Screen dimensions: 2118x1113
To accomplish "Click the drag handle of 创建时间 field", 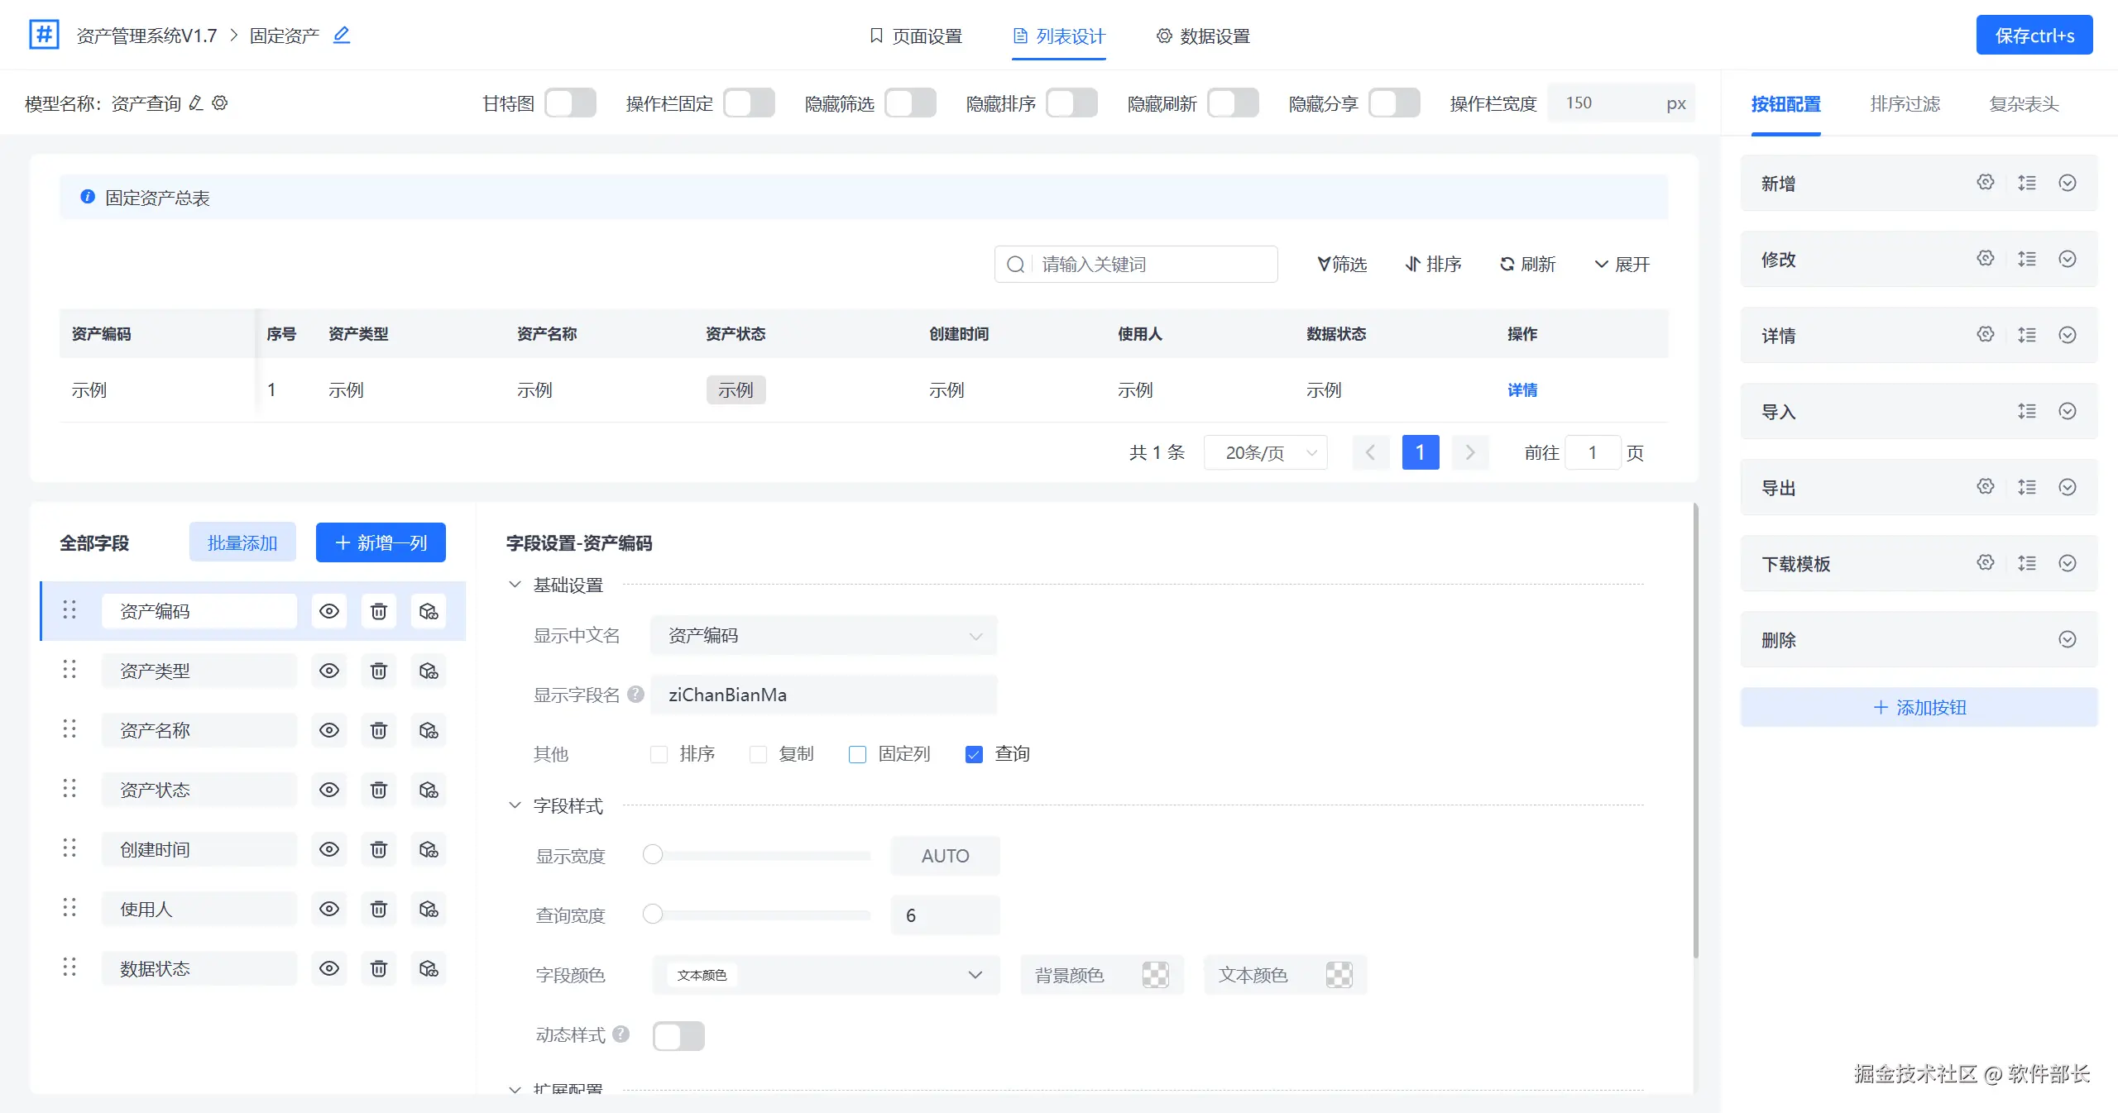I will (x=69, y=849).
